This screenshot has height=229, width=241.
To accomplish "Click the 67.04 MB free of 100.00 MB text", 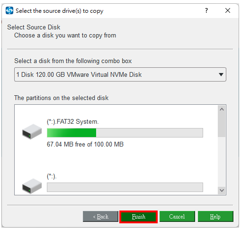I will (85, 144).
